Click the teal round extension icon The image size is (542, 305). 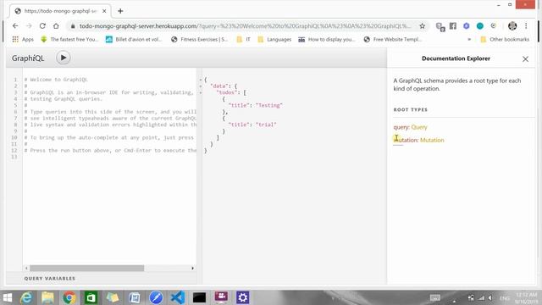[480, 26]
